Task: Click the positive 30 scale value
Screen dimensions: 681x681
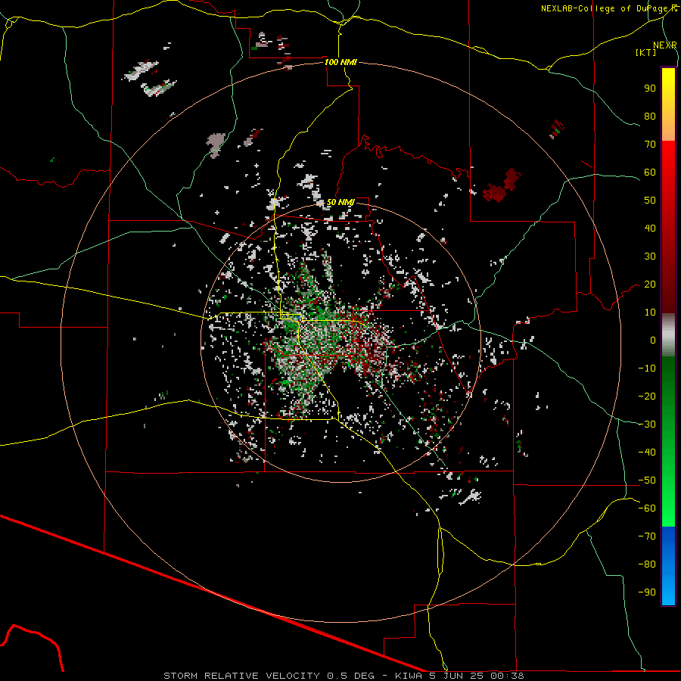Action: (650, 257)
